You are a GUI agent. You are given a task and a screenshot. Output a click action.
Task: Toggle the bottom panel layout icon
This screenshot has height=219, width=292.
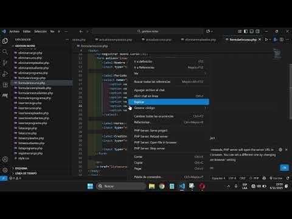(252, 31)
